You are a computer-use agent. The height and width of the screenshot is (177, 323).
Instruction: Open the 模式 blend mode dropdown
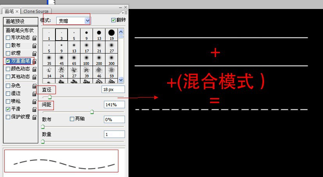coord(73,21)
